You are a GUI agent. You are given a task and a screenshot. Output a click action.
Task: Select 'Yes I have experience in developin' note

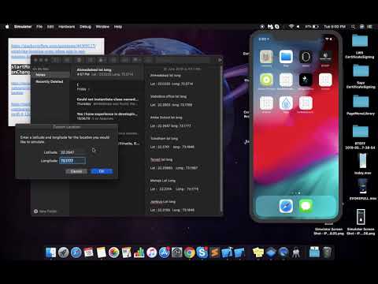(107, 116)
